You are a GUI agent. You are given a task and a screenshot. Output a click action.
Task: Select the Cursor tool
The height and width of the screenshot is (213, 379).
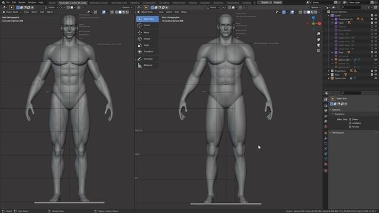click(x=147, y=25)
